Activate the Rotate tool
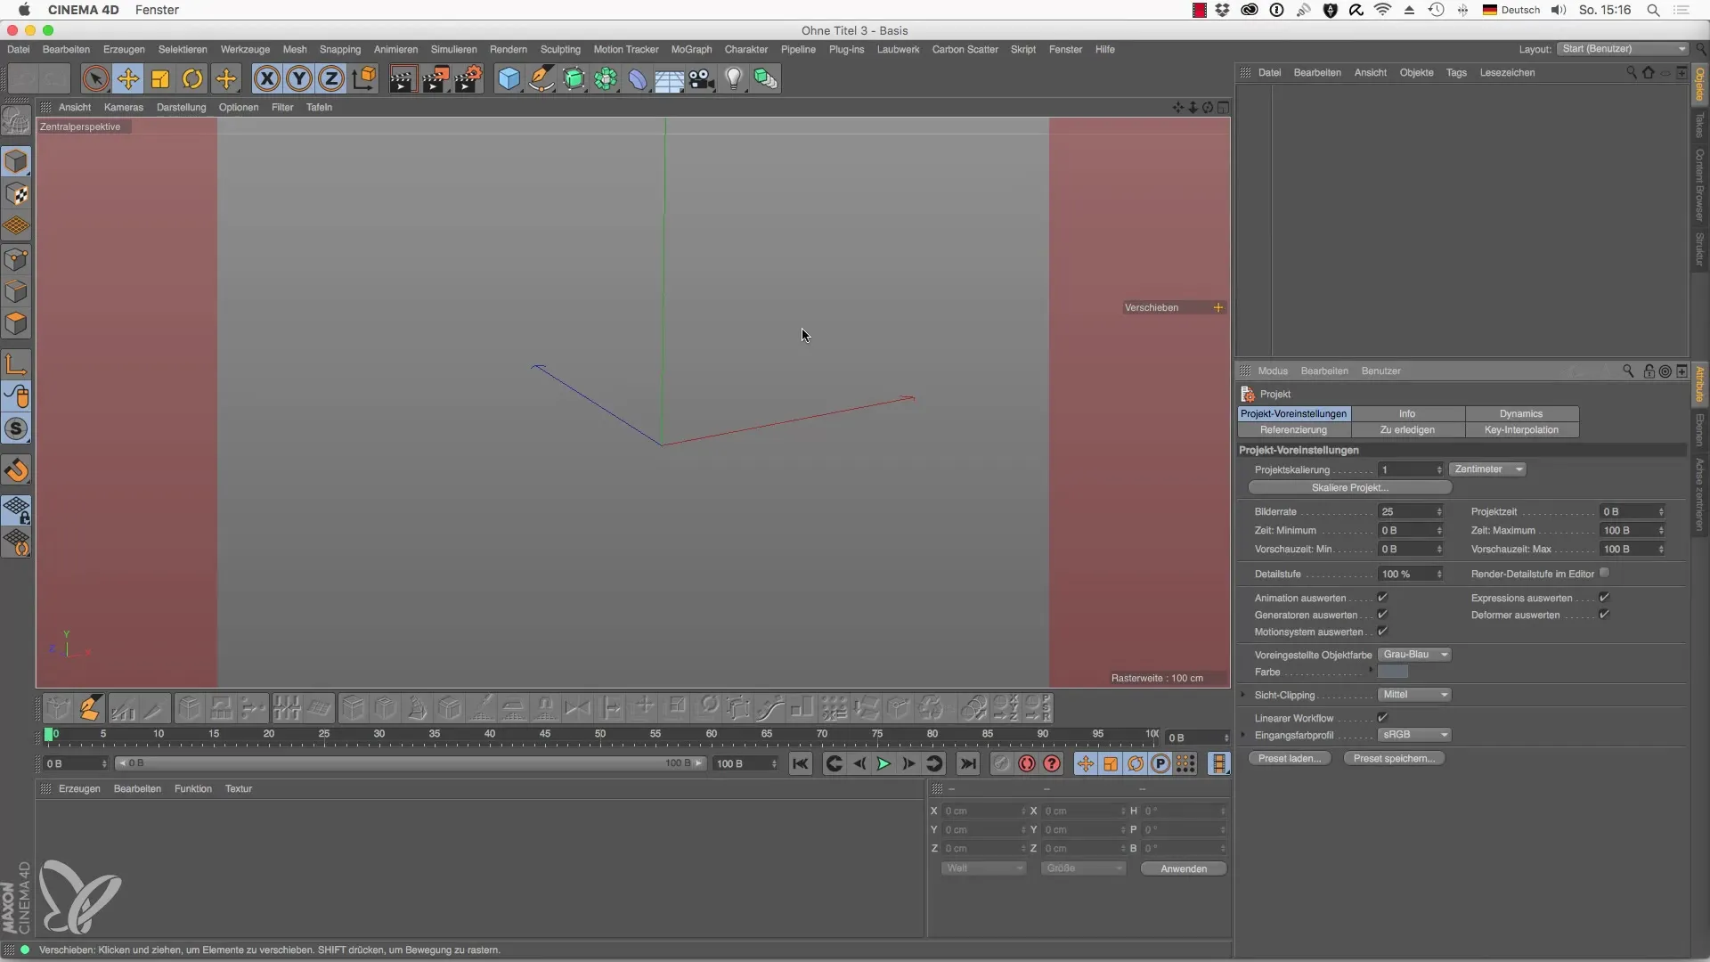The height and width of the screenshot is (962, 1710). click(x=192, y=79)
